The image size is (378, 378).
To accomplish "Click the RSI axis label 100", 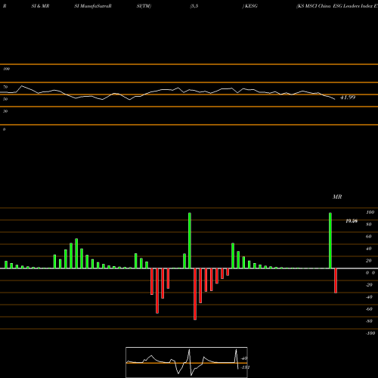I will coord(6,69).
